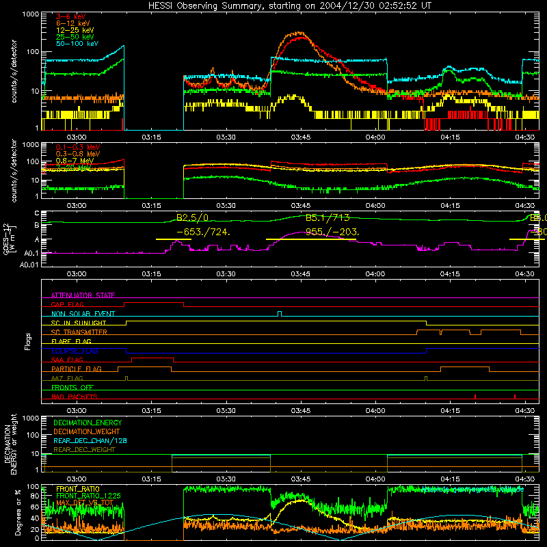
Task: Click the '03:45' tick label under the Flags panel
Action: [300, 411]
